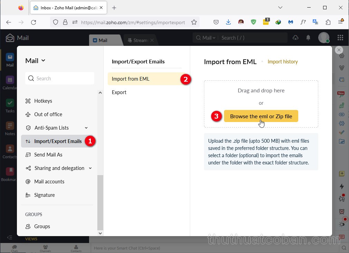Click the Firefox downloads arrow icon
349x253 pixels.
(229, 22)
